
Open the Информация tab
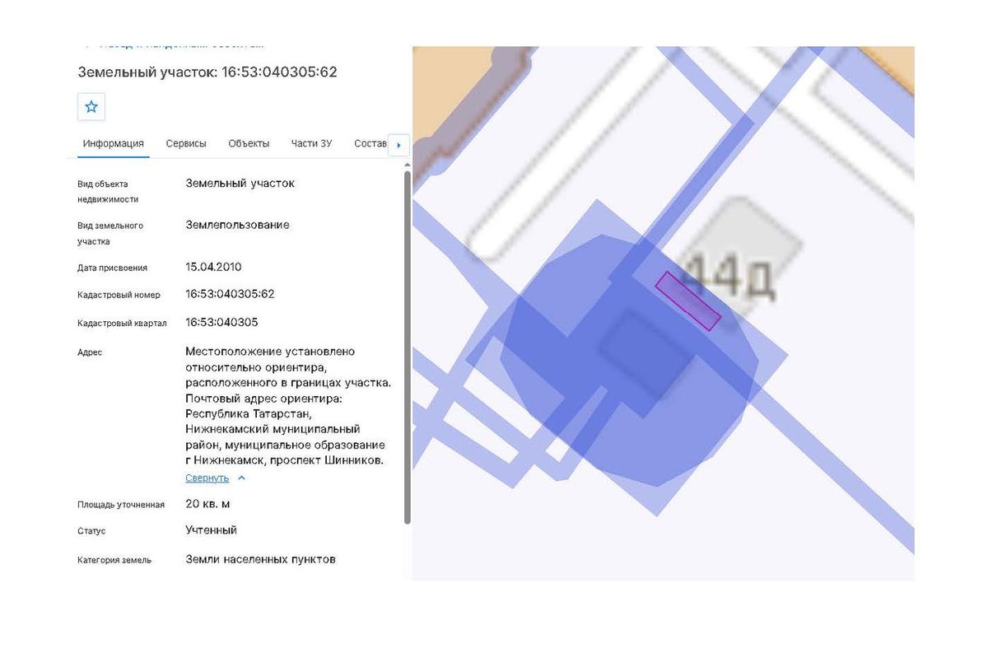114,143
